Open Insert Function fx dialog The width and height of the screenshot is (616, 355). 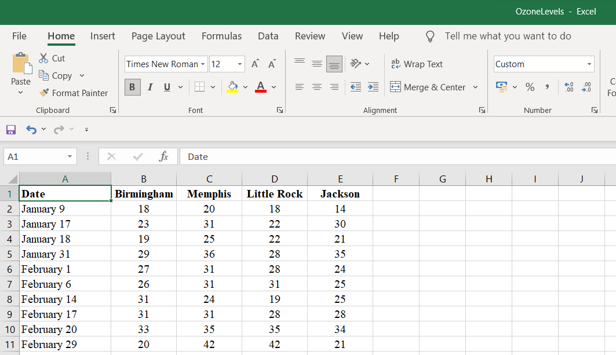click(163, 156)
